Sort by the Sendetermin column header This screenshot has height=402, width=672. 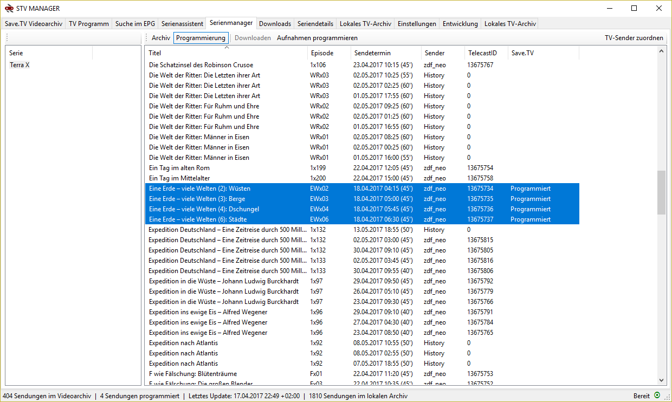click(385, 53)
